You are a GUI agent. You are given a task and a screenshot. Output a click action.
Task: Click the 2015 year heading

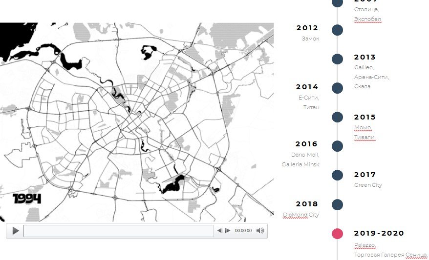click(x=365, y=117)
